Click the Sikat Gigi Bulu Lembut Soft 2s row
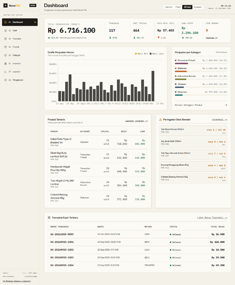235x285 pixels. [98, 156]
